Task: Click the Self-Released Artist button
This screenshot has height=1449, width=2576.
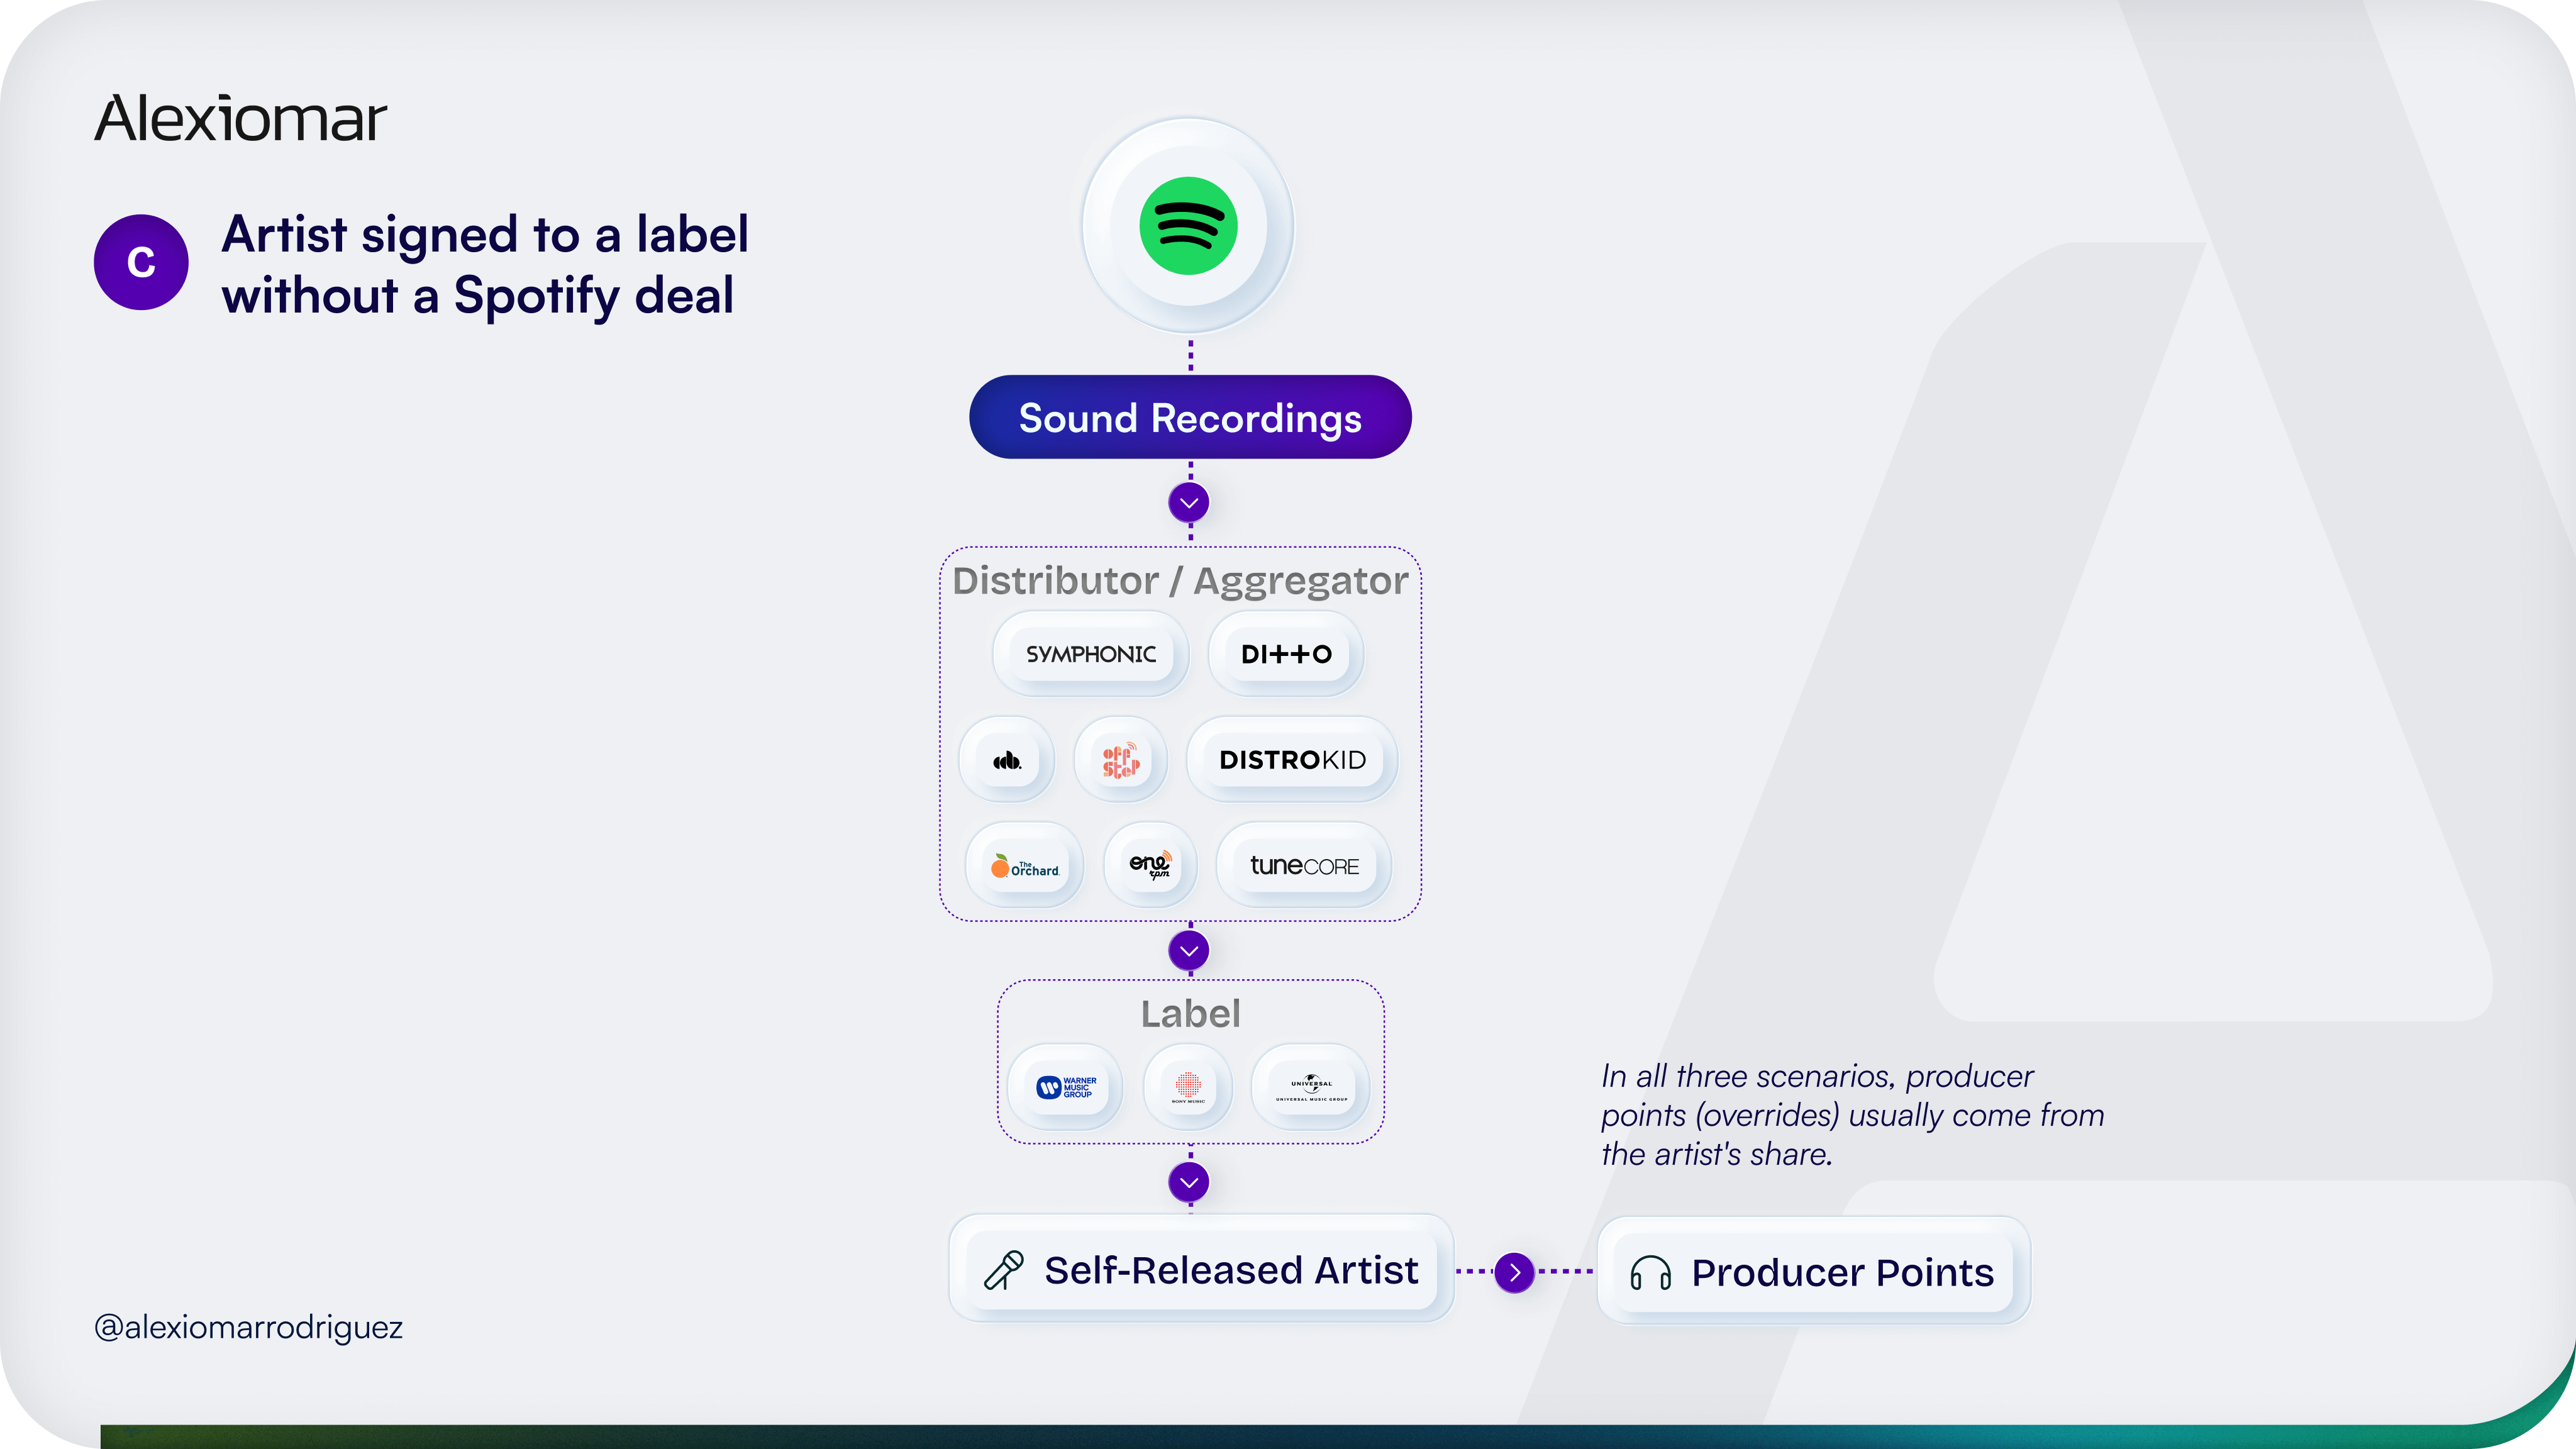Action: (1201, 1270)
